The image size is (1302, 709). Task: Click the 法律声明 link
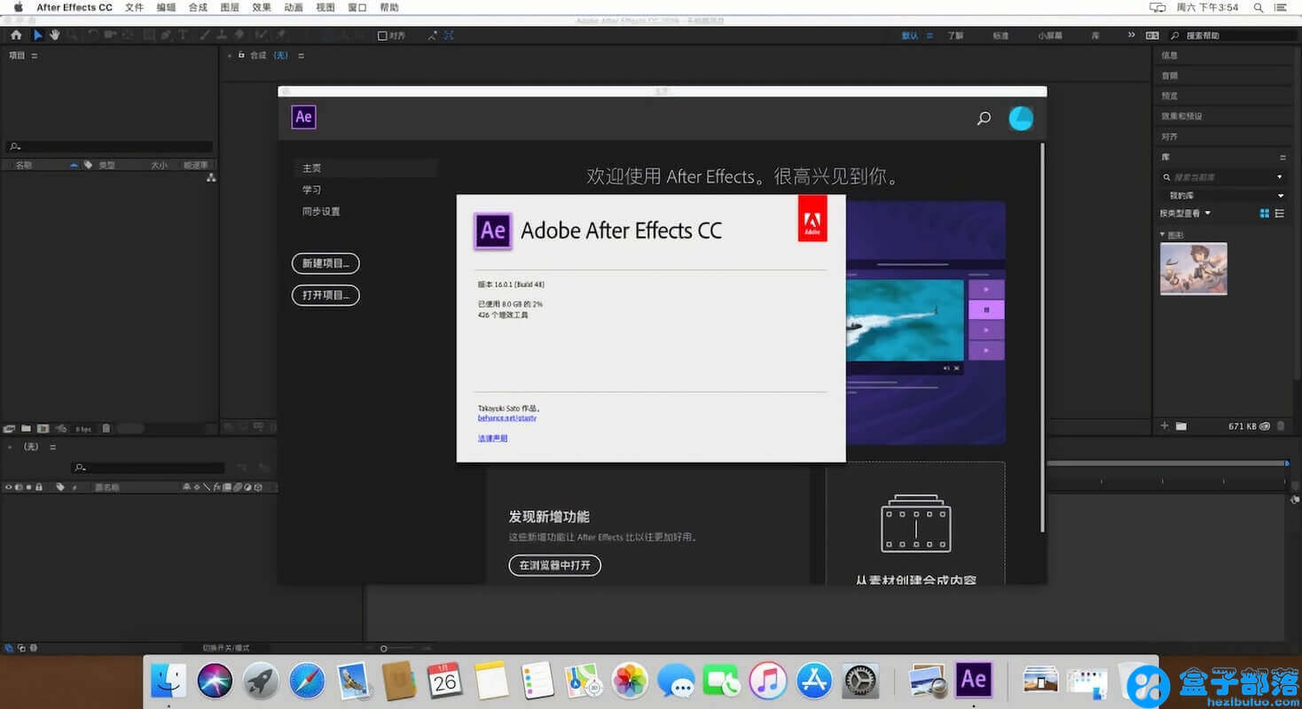click(492, 439)
